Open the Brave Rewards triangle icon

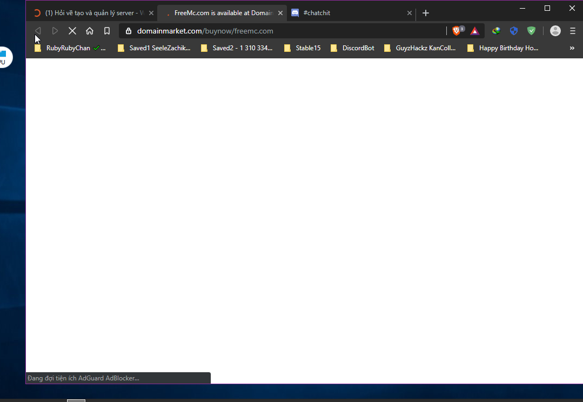475,31
